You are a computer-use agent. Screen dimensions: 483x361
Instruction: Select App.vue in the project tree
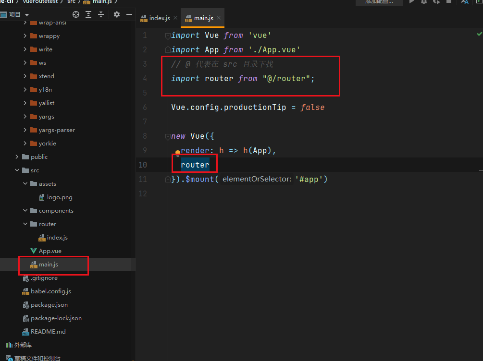pyautogui.click(x=50, y=251)
